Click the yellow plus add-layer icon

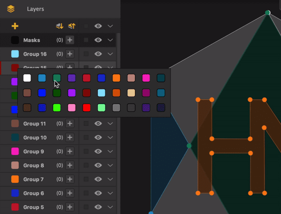tap(15, 26)
